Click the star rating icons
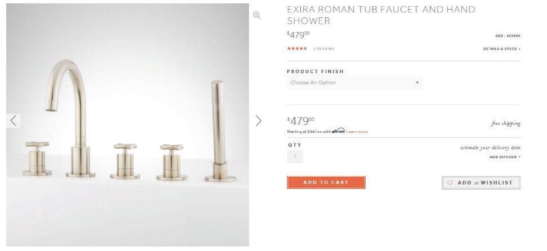 297,48
